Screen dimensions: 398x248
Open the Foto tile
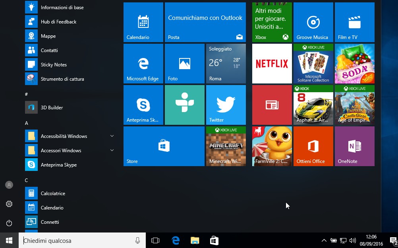click(185, 64)
